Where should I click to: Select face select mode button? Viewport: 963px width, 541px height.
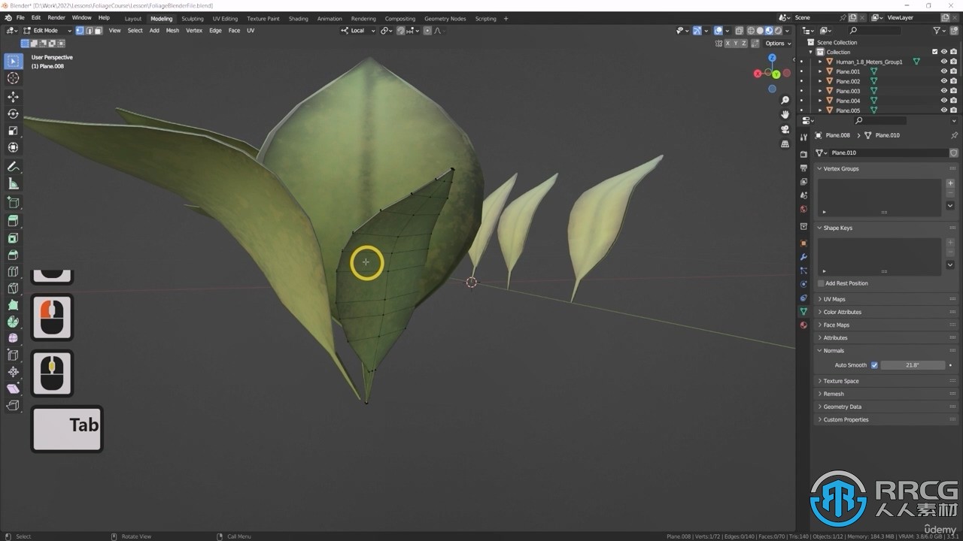click(99, 31)
